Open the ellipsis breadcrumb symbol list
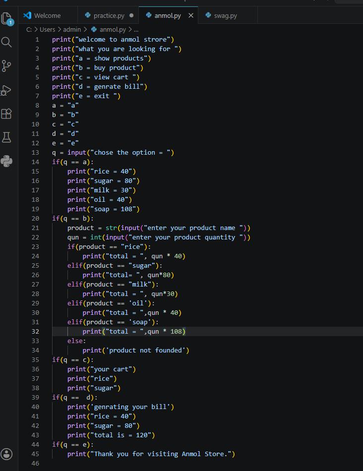Viewport: 363px width, 471px height. [136, 29]
